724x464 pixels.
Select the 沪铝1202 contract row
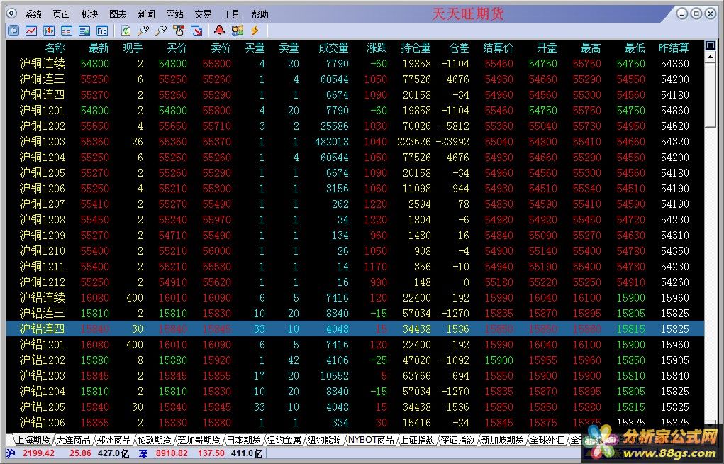tap(355, 360)
